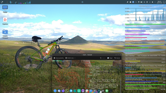
Task: Click the Pegar paste button
Action: coord(110,58)
